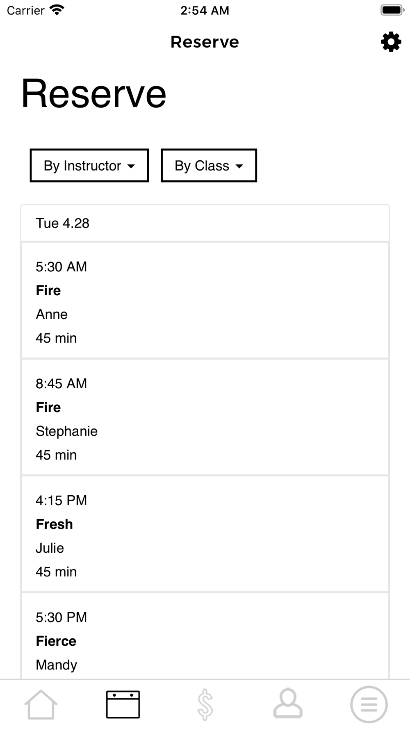Select the 5:30 AM Fire class with Anne
Viewport: 410px width, 729px height.
click(205, 301)
